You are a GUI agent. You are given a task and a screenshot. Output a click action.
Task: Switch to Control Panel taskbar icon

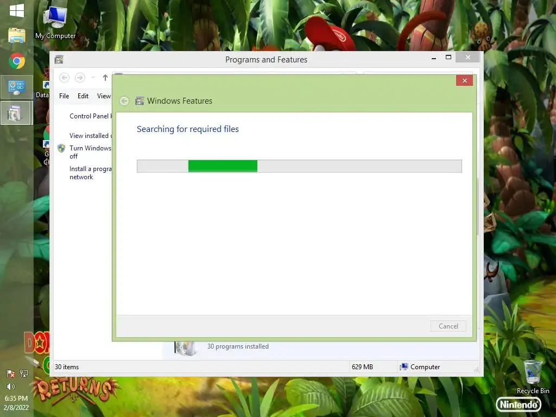[x=17, y=87]
